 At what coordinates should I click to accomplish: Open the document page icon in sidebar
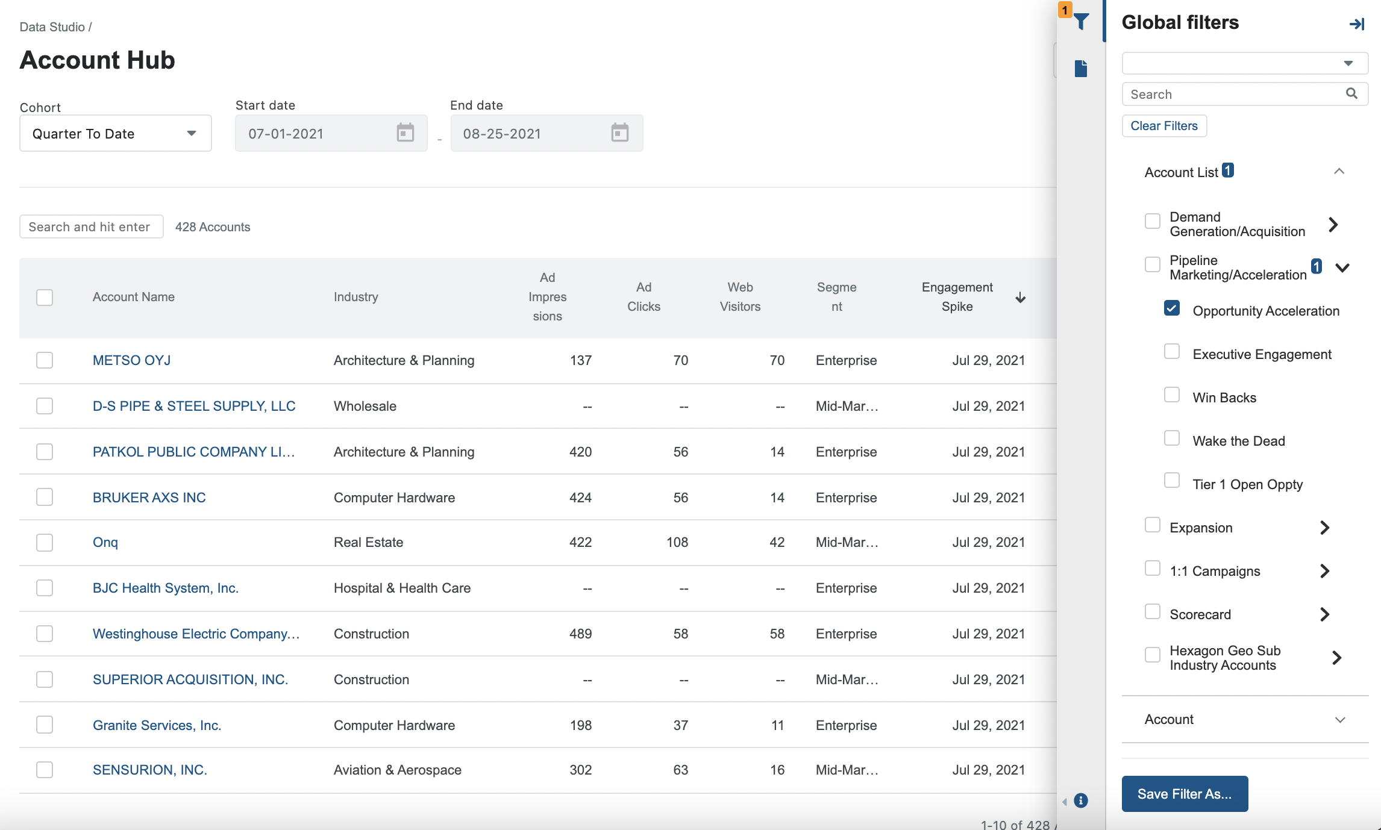tap(1081, 69)
